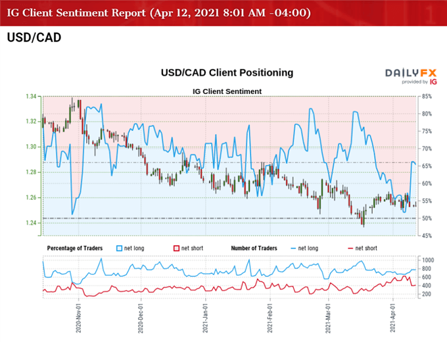
Task: Click the 1.32 price axis label
Action: (x=31, y=122)
